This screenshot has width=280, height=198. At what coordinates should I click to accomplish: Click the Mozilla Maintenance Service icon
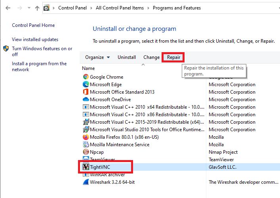[86, 144]
